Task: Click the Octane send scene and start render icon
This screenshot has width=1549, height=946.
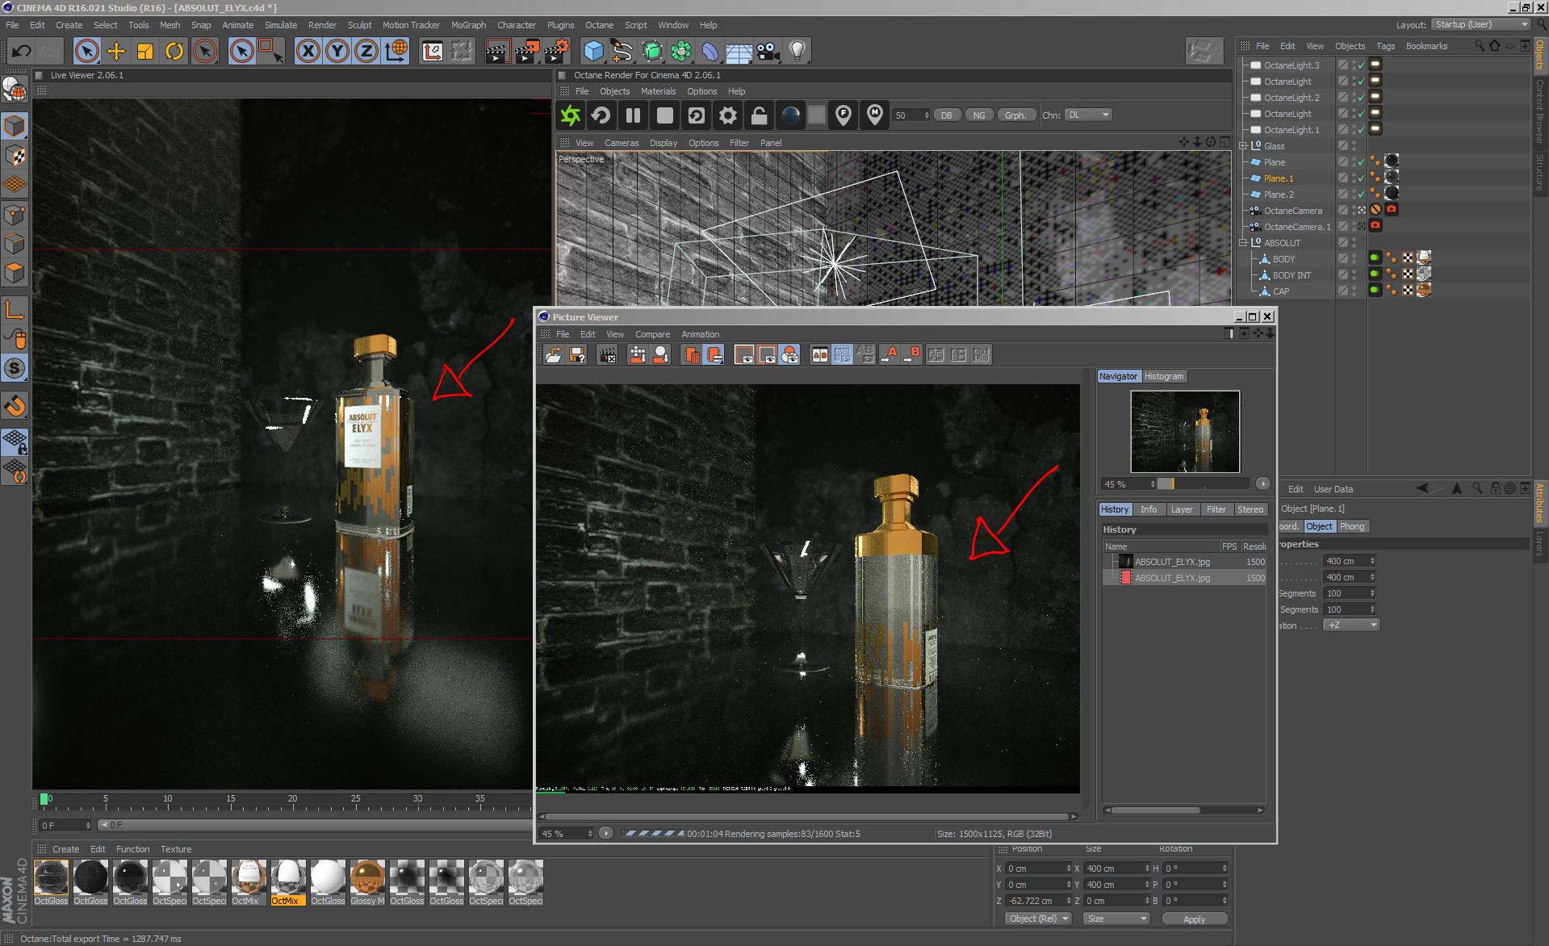Action: click(571, 115)
